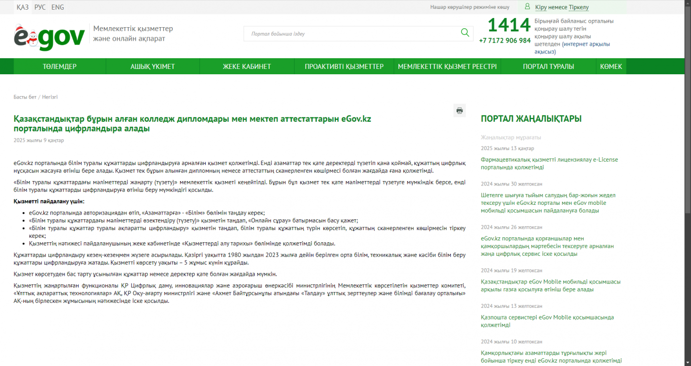Click the user profile icon beside Кіру
This screenshot has width=691, height=366.
(527, 7)
